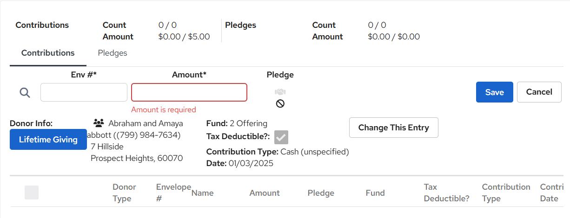Click the Change This Entry button
The width and height of the screenshot is (570, 218).
coord(394,128)
